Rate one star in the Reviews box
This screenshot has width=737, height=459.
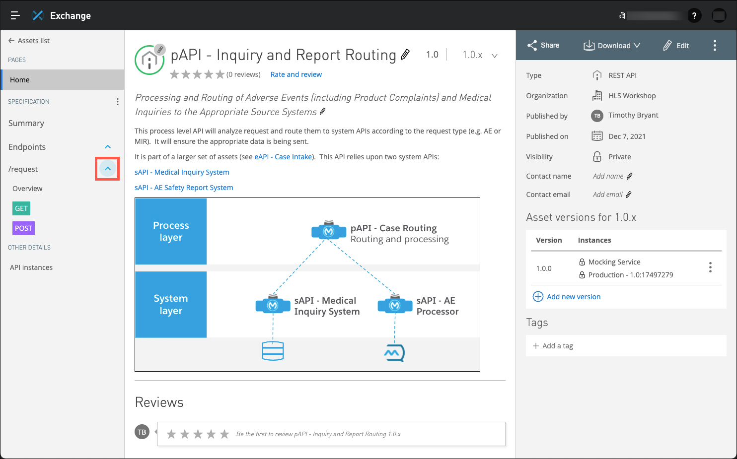pos(171,434)
